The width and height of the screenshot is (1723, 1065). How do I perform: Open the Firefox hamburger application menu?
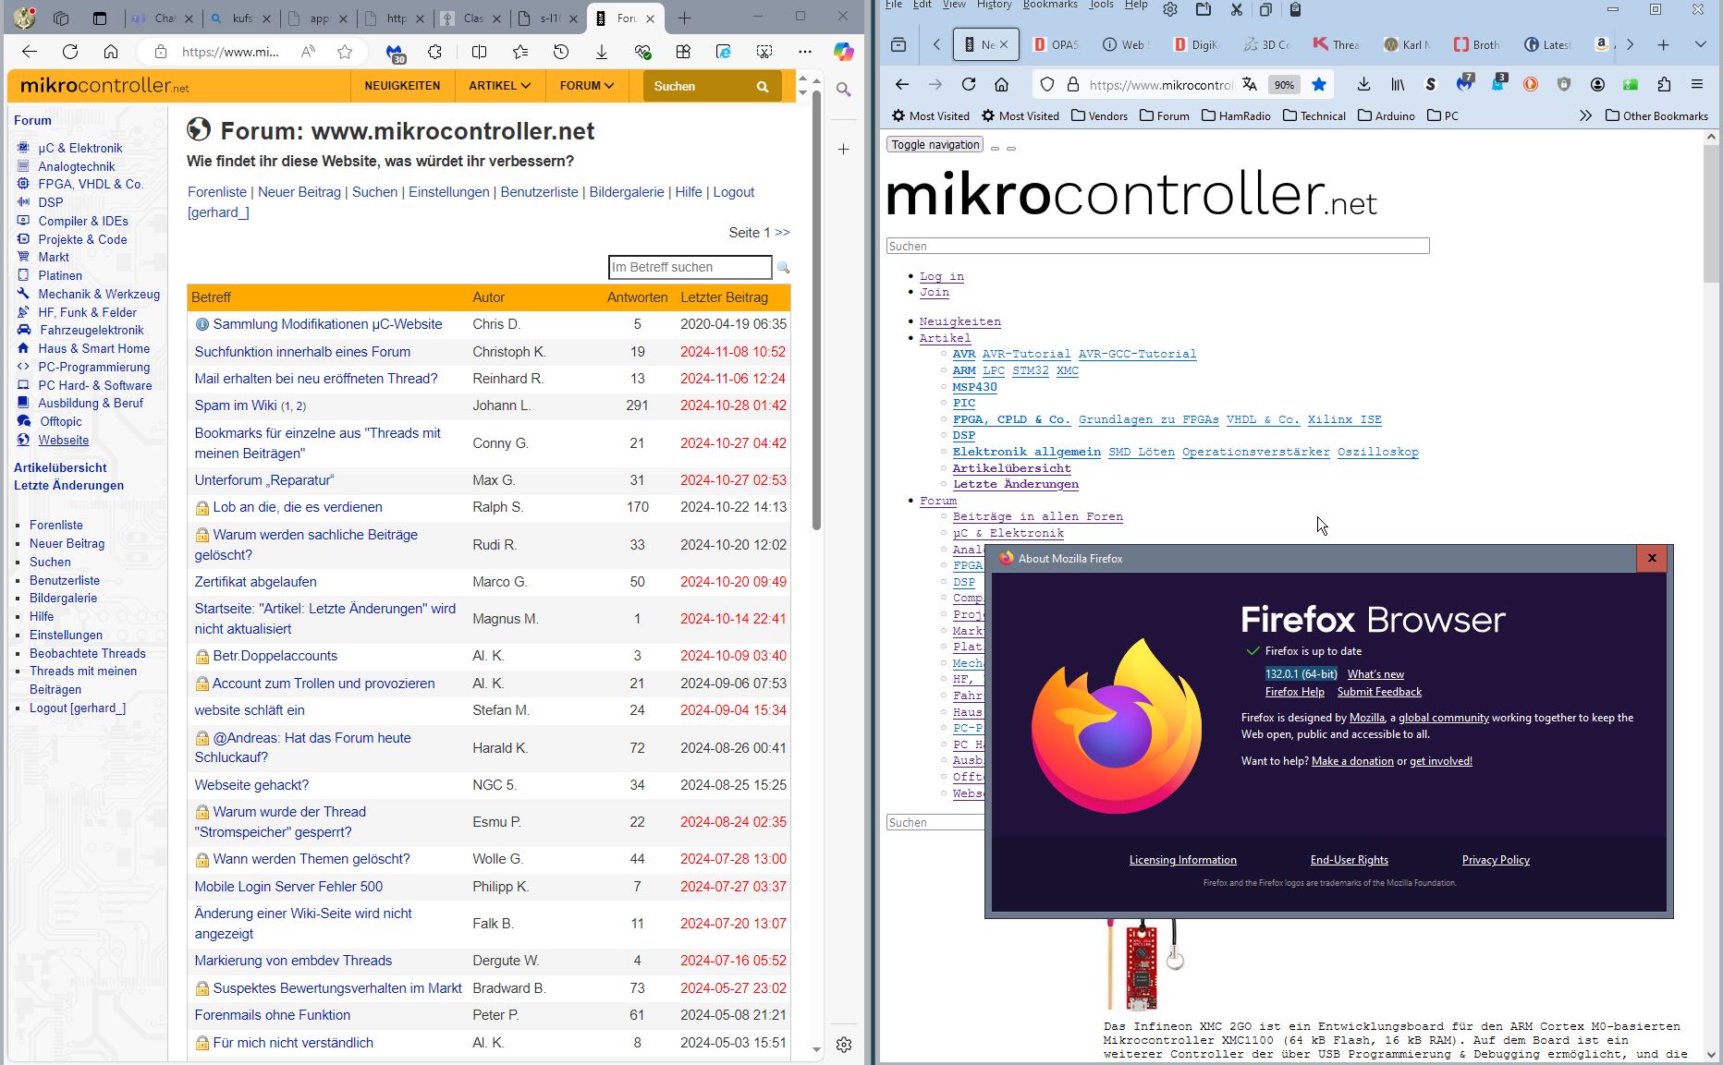pos(1697,84)
